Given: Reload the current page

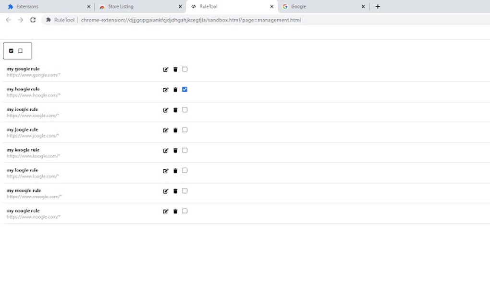Looking at the screenshot, I should pos(33,20).
